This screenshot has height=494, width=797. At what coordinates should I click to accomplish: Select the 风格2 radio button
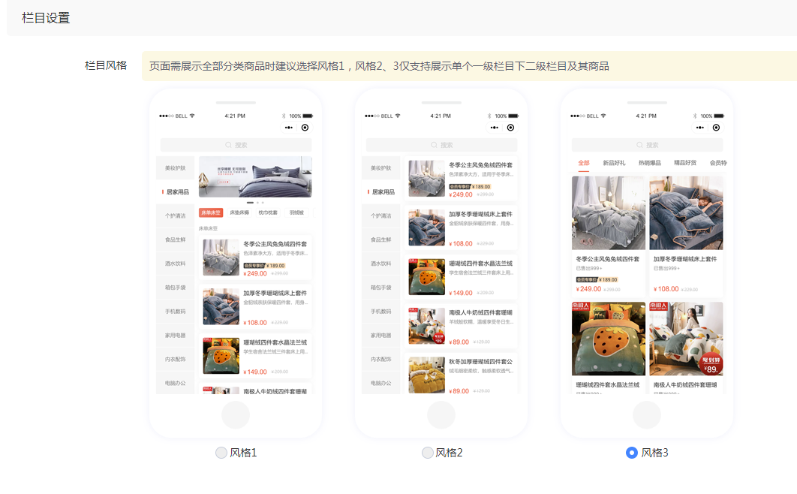pyautogui.click(x=428, y=452)
